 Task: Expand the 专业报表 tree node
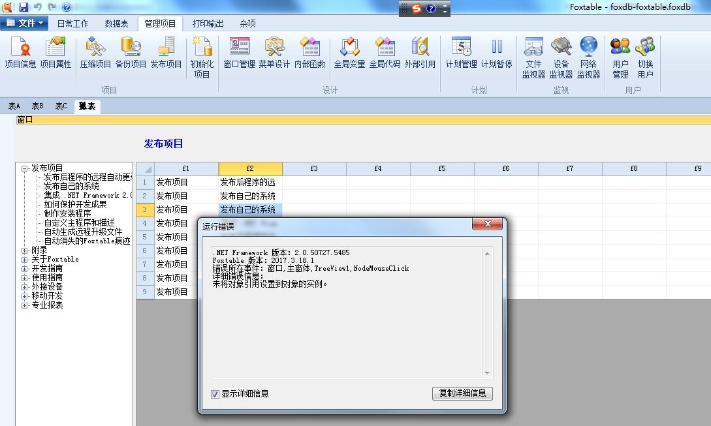(25, 305)
